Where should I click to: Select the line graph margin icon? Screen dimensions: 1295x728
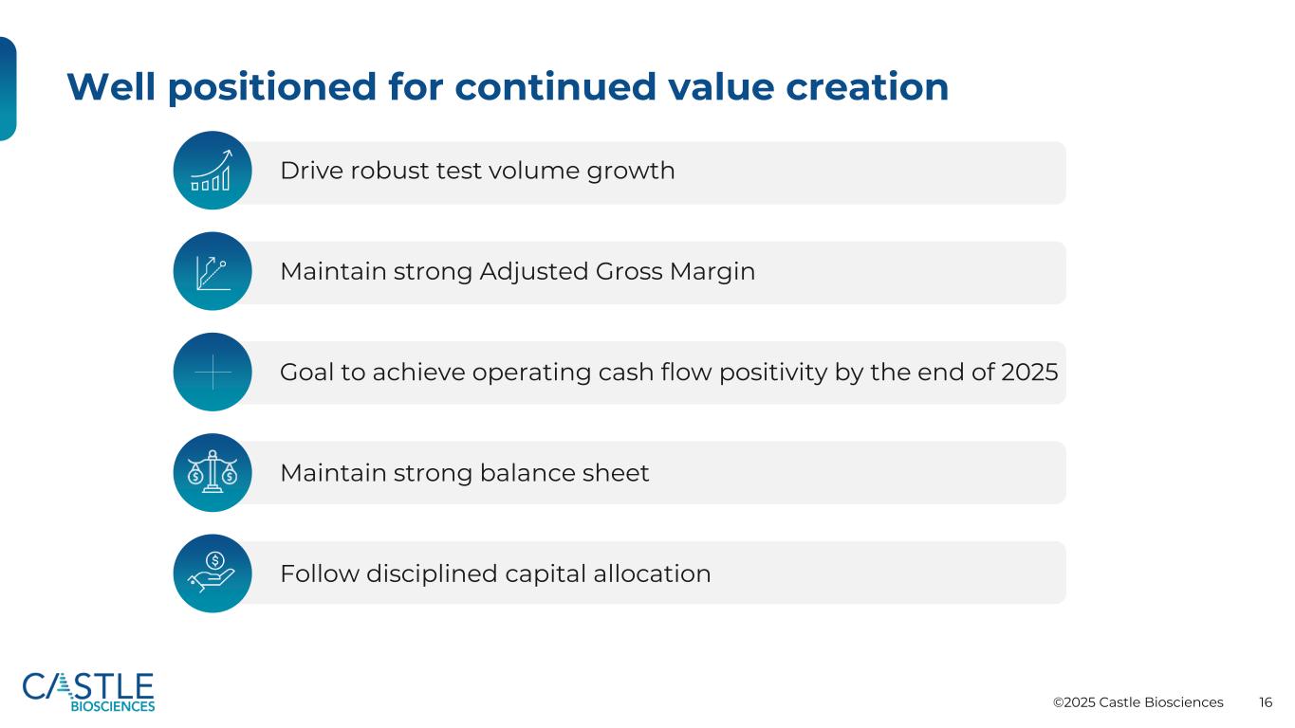[x=212, y=271]
